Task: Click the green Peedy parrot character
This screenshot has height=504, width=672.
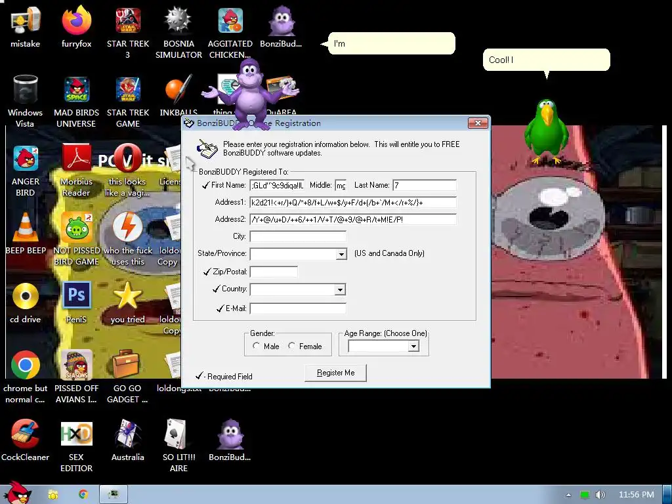Action: 546,131
